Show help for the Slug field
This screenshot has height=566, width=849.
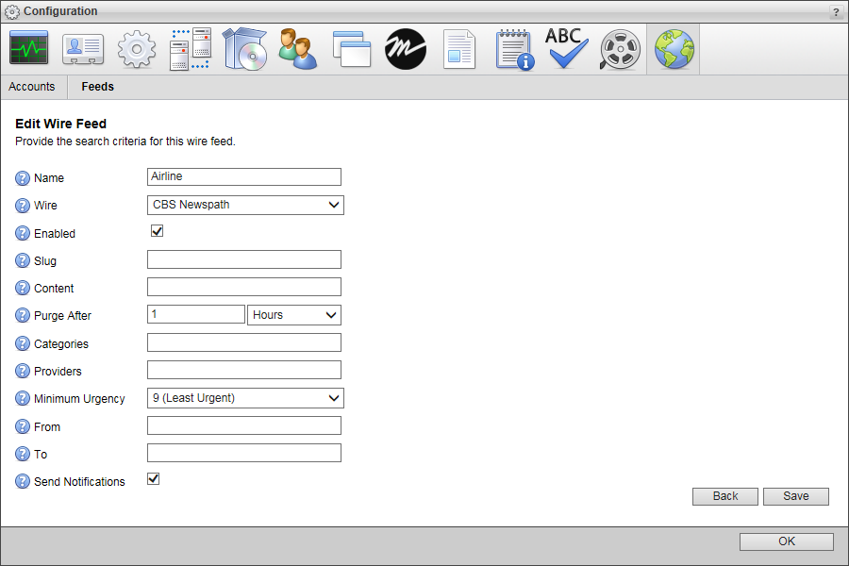pos(23,260)
